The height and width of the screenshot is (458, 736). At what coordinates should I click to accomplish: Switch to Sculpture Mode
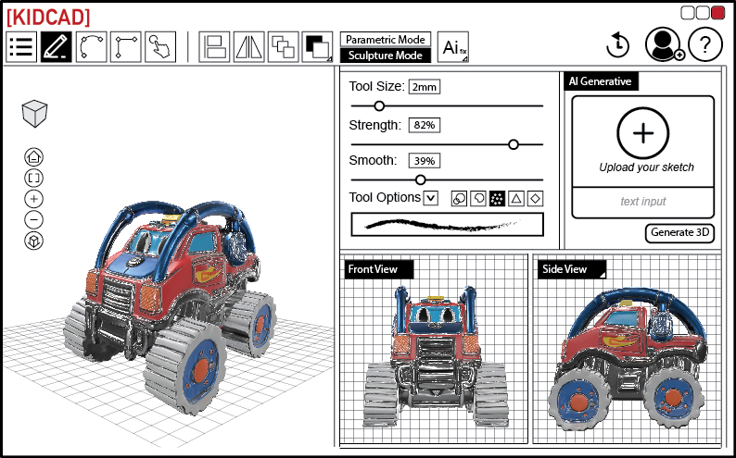coord(386,56)
